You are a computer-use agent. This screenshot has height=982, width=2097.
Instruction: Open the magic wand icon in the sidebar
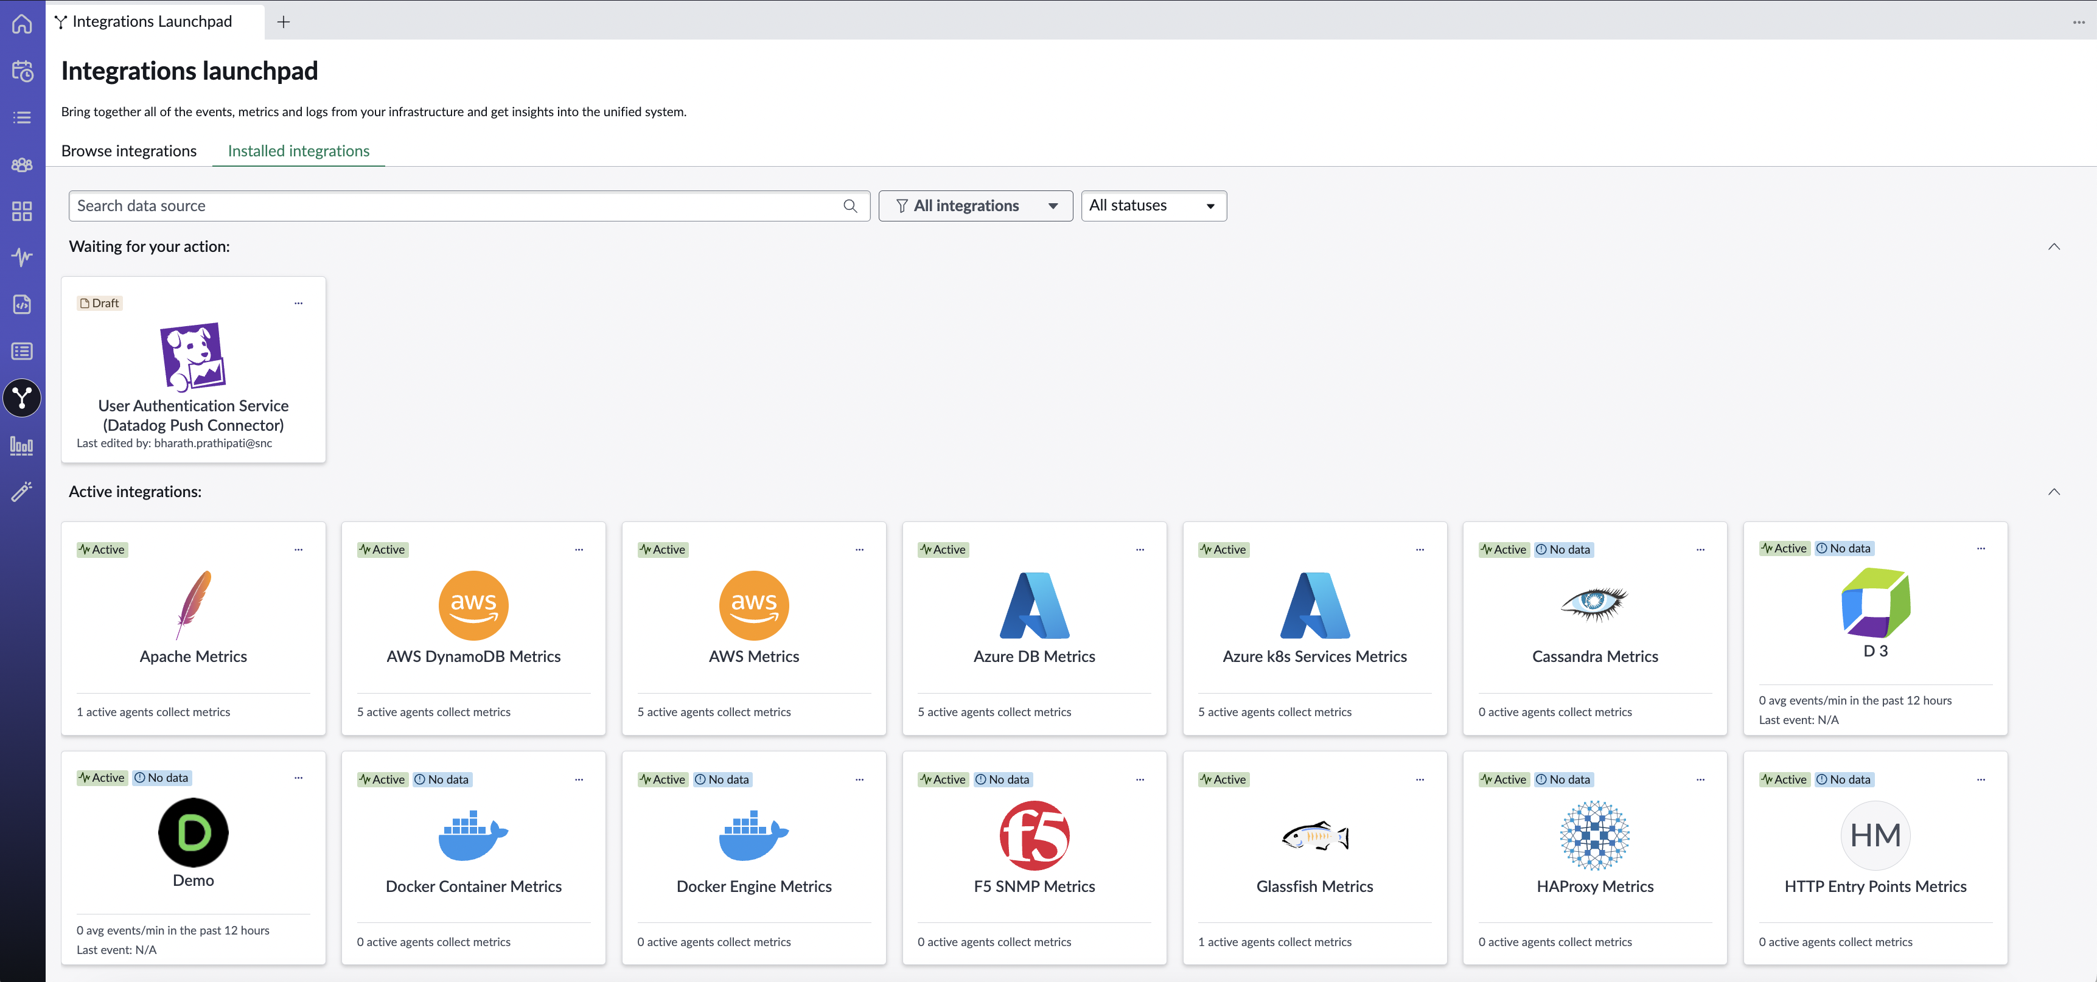click(22, 492)
